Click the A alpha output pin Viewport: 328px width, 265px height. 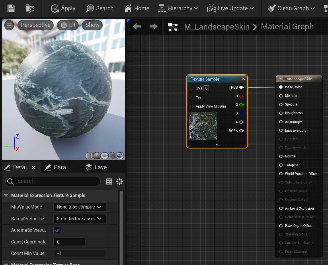(x=241, y=122)
